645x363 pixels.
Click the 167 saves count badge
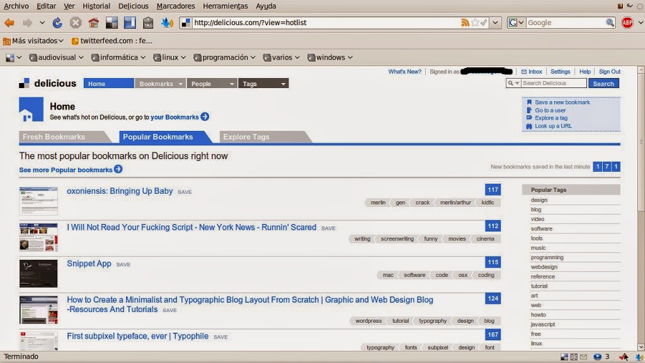[x=493, y=335]
